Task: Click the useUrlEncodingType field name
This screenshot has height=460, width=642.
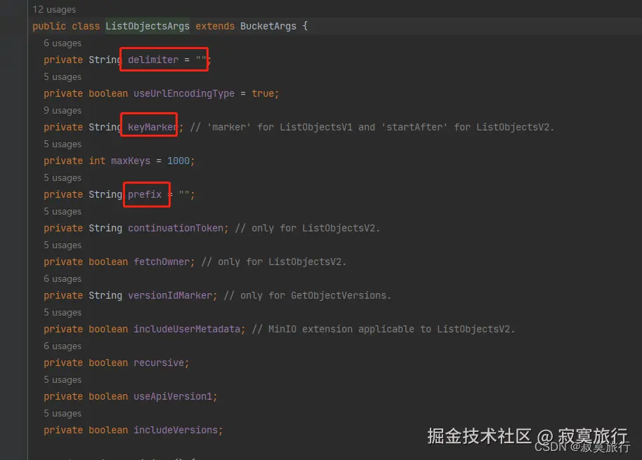Action: (184, 94)
